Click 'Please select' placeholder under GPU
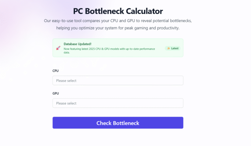 [x=66, y=103]
